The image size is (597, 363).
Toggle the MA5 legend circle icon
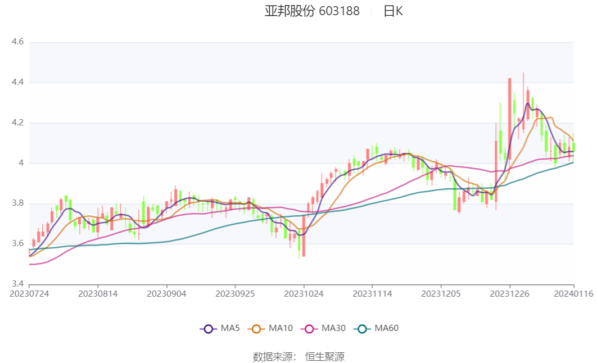pos(208,329)
